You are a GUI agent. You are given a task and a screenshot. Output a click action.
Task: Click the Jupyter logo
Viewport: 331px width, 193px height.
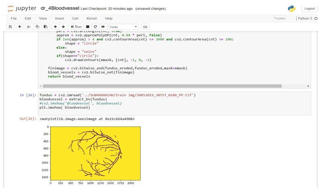coord(22,8)
